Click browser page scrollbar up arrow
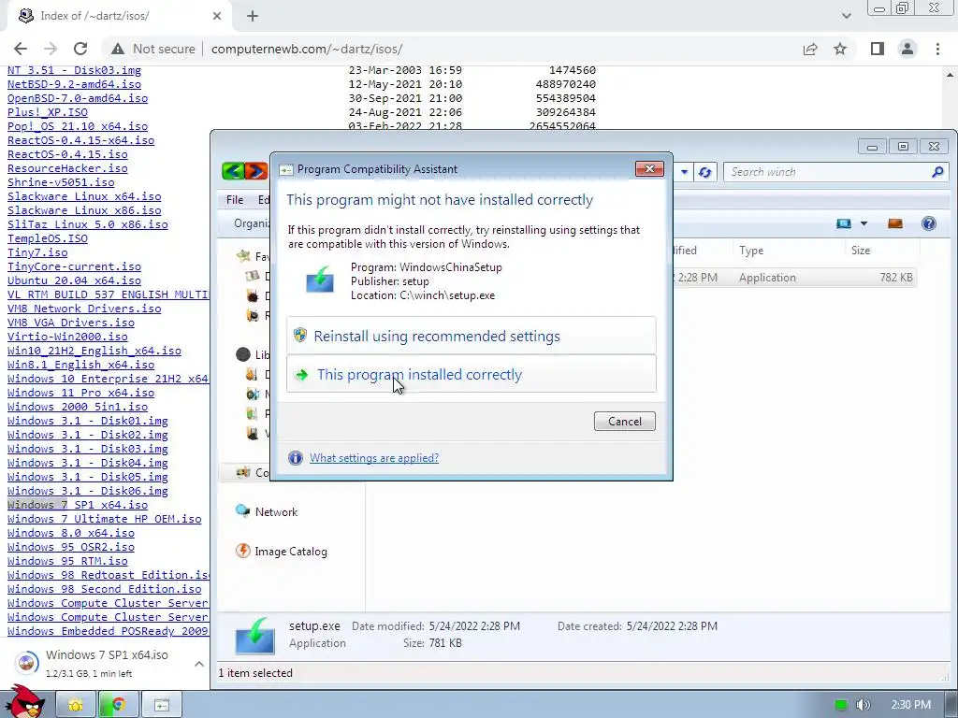958x718 pixels. click(x=951, y=75)
